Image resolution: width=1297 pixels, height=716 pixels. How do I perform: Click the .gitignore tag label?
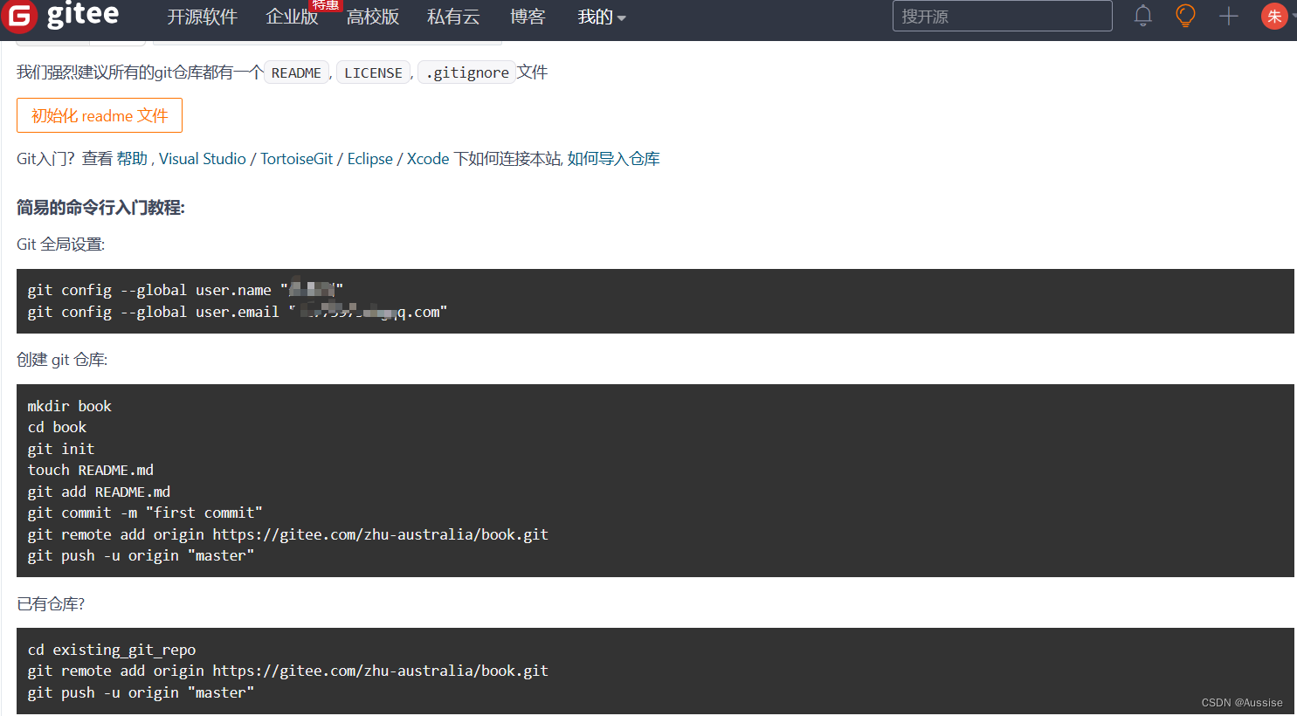pyautogui.click(x=467, y=72)
